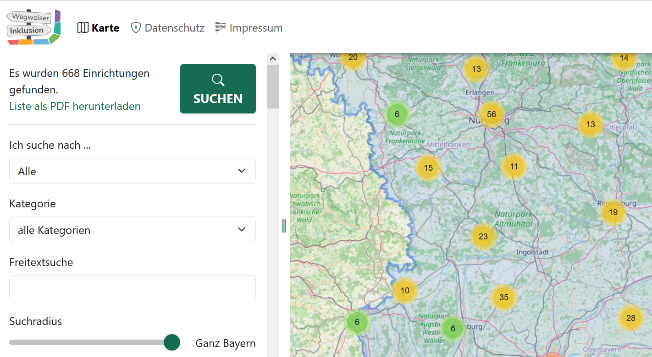This screenshot has height=357, width=652.
Task: Click the Wegweiser Inklusion logo
Action: (34, 27)
